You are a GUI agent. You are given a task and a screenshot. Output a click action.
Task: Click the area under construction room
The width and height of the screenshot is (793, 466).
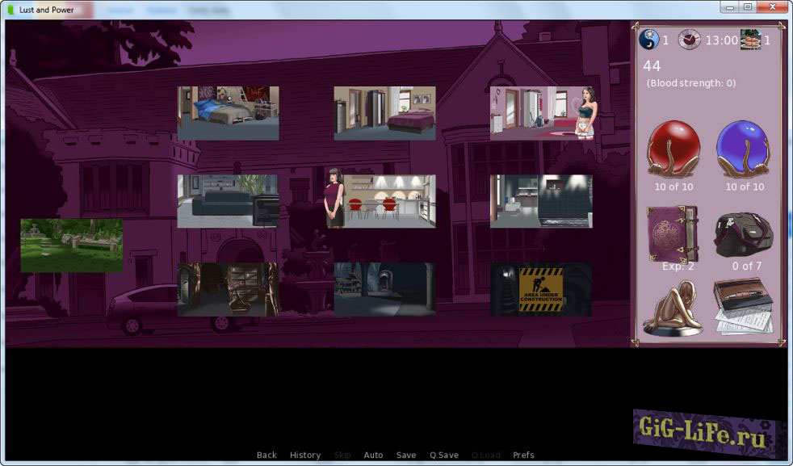pos(540,289)
